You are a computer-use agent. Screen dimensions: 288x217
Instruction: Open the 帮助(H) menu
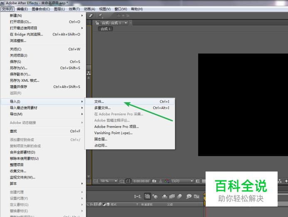[137, 9]
